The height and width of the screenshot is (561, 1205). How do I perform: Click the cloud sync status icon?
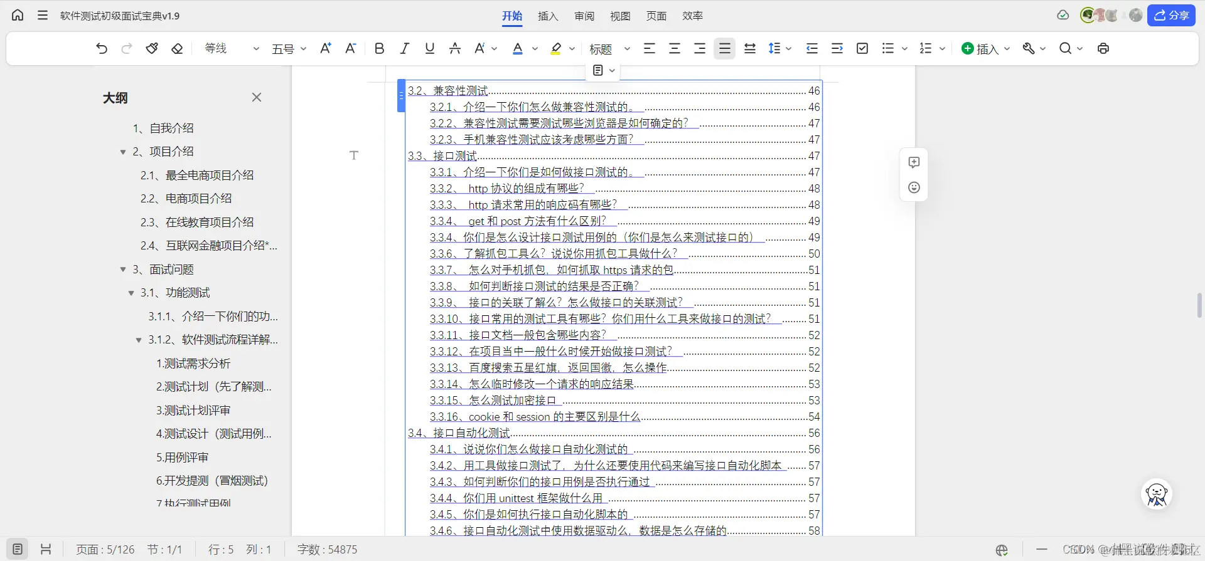click(1063, 15)
